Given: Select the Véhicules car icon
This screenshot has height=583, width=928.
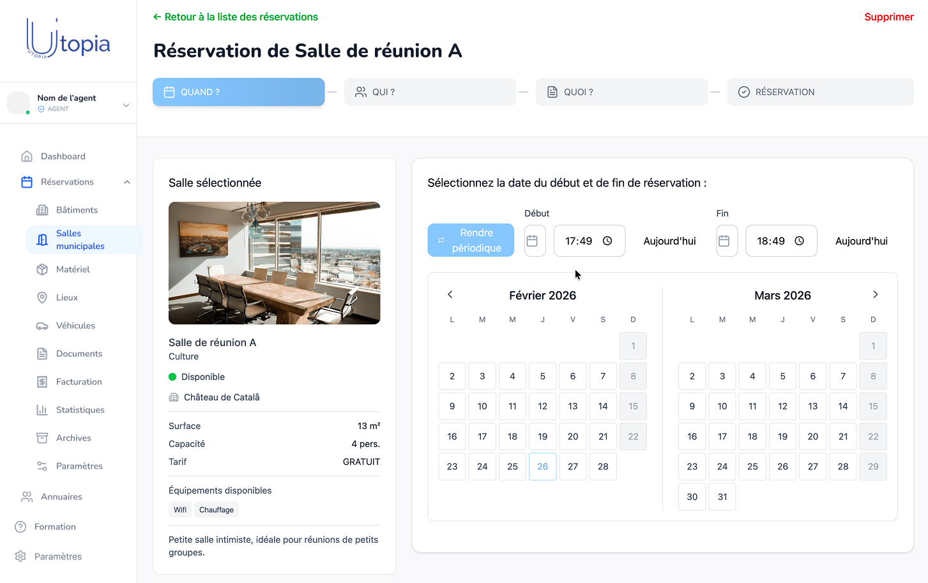Looking at the screenshot, I should (43, 325).
